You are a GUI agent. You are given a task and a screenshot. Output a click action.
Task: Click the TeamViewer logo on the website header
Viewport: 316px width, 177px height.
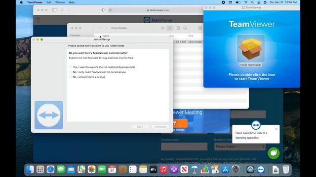tap(158, 20)
